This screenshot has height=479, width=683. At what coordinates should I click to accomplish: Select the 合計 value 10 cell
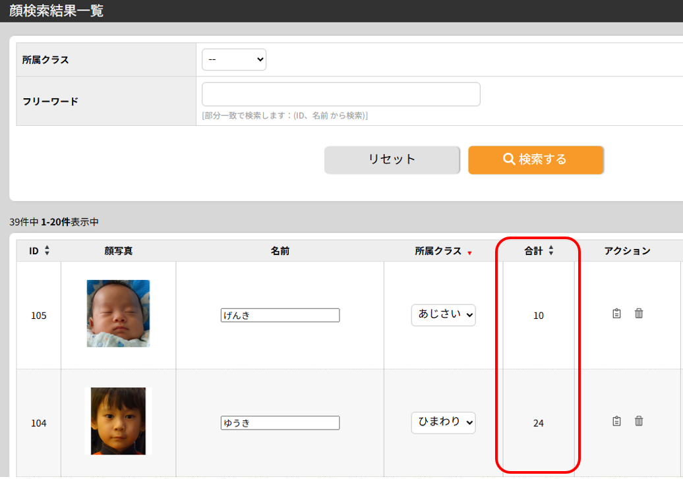pos(539,316)
